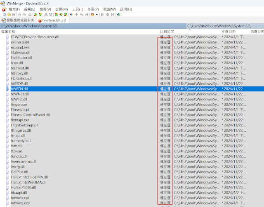The width and height of the screenshot is (264, 207).
Task: Select the fdWSD.dll file
Action: [19, 99]
